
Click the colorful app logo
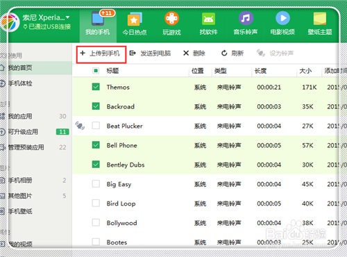coord(10,22)
